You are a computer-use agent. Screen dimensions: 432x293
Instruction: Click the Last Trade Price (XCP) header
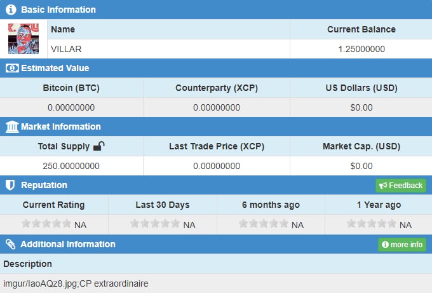click(217, 146)
